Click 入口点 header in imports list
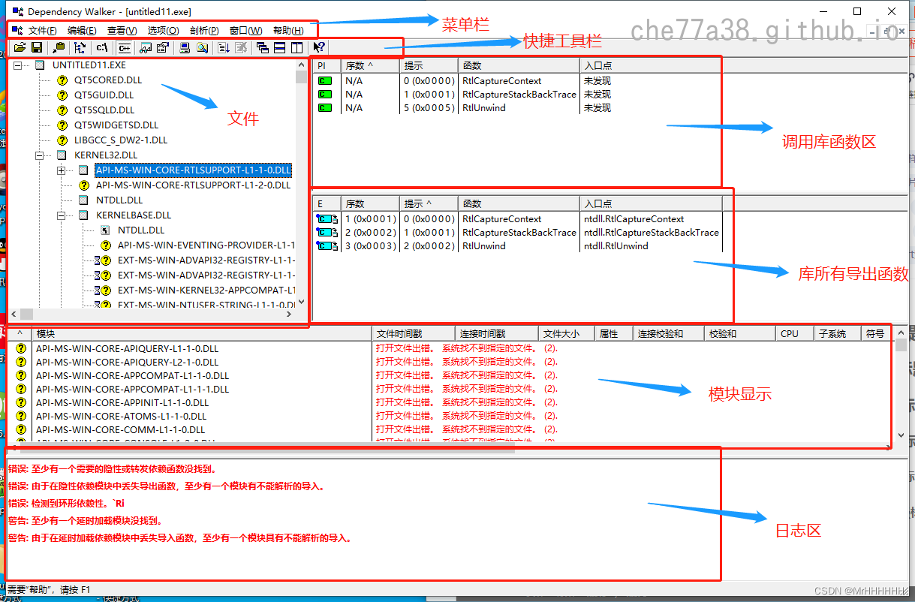915x602 pixels. click(650, 66)
